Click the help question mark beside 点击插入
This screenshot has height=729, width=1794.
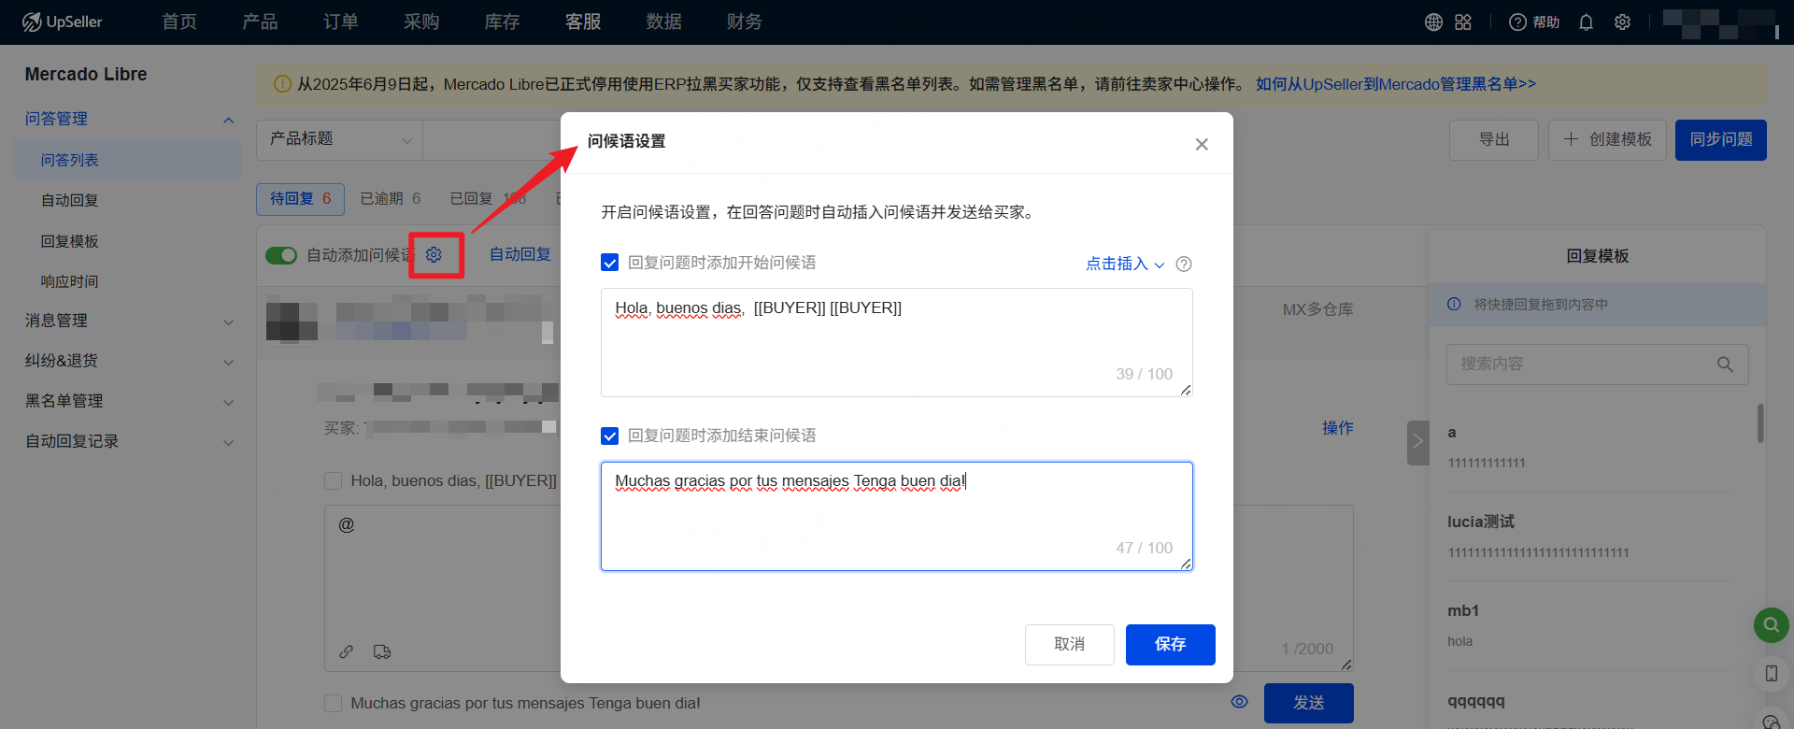click(1184, 264)
